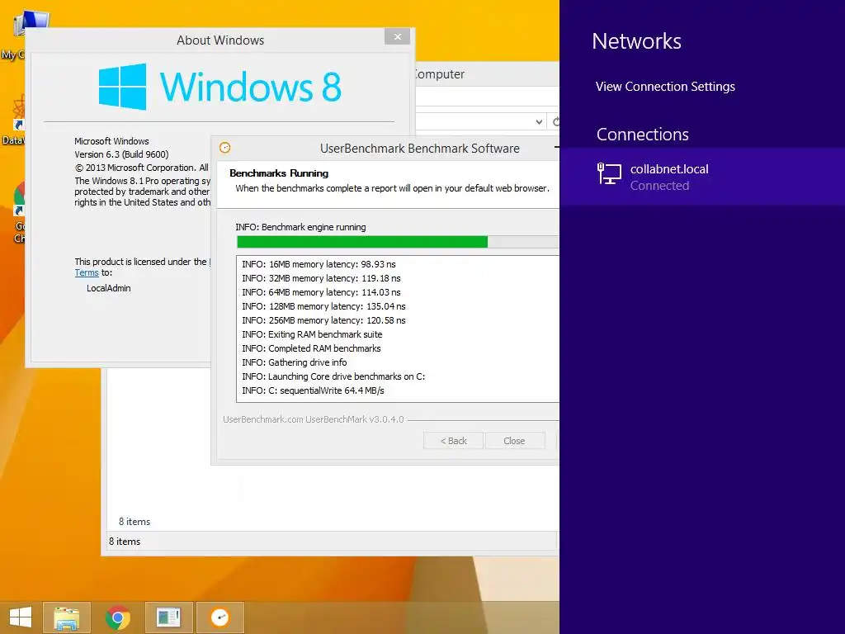Select the 64MB memory latency log line
The image size is (845, 634).
(x=321, y=292)
